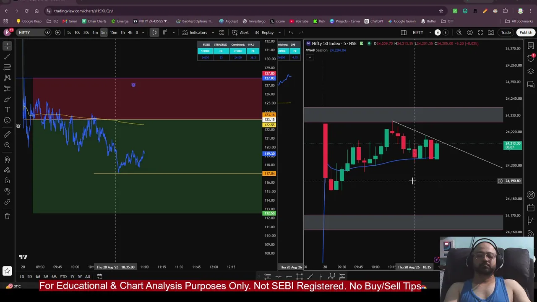
Task: Open the ChatGPT bookmark
Action: (374, 21)
